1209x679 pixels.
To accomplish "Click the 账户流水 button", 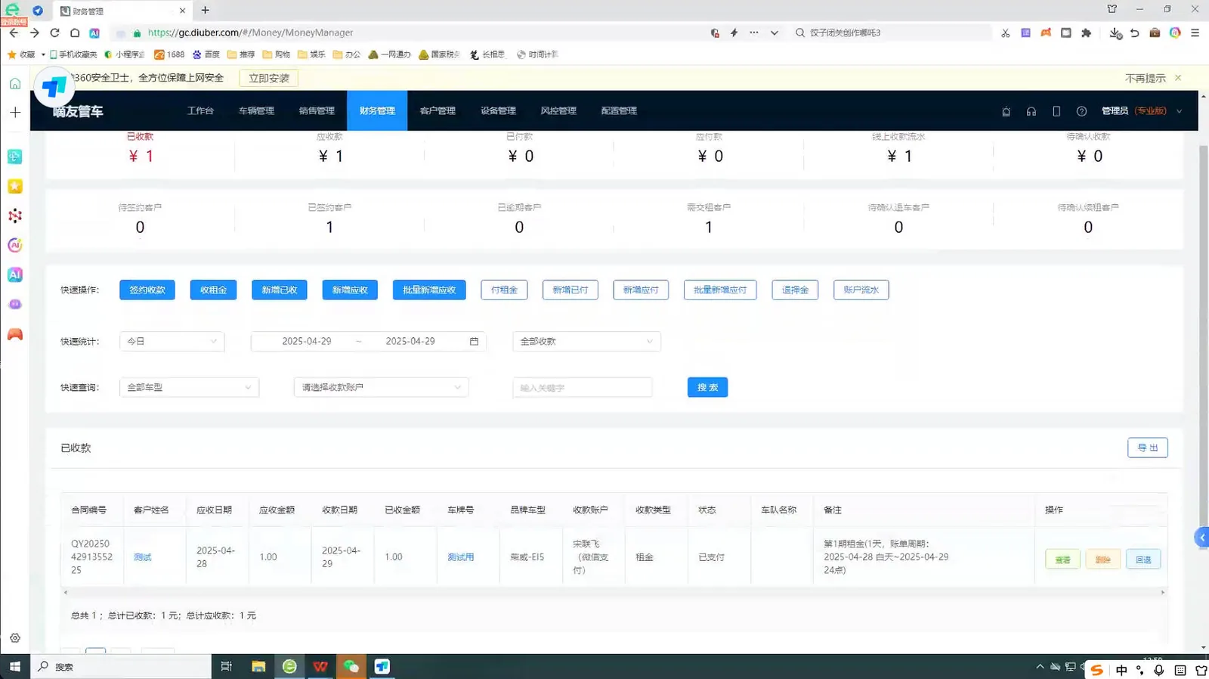I will (x=861, y=290).
